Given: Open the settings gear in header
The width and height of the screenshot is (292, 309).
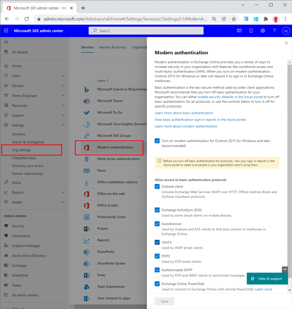Looking at the screenshot, I should point(263,31).
